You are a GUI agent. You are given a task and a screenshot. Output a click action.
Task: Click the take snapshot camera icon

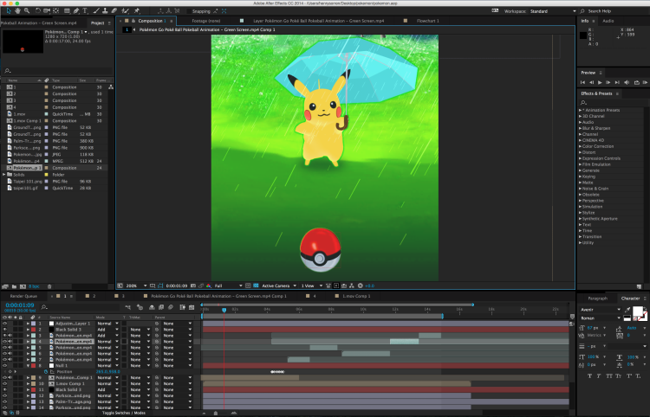click(193, 285)
